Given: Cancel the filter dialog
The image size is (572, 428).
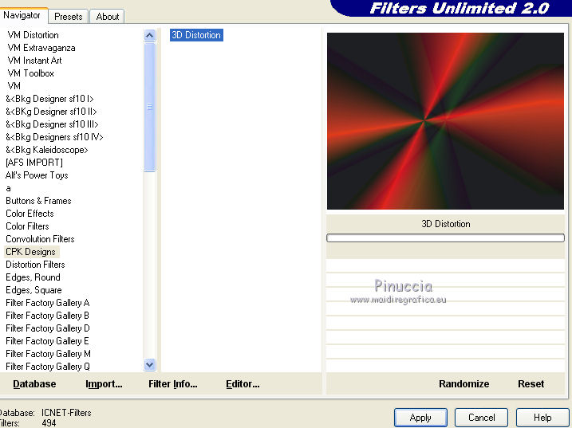Looking at the screenshot, I should [482, 418].
